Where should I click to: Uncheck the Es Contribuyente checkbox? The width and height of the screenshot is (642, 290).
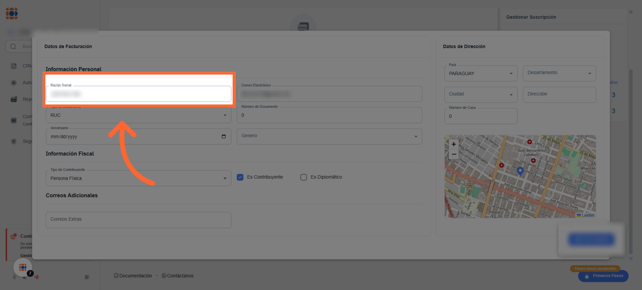pos(240,177)
